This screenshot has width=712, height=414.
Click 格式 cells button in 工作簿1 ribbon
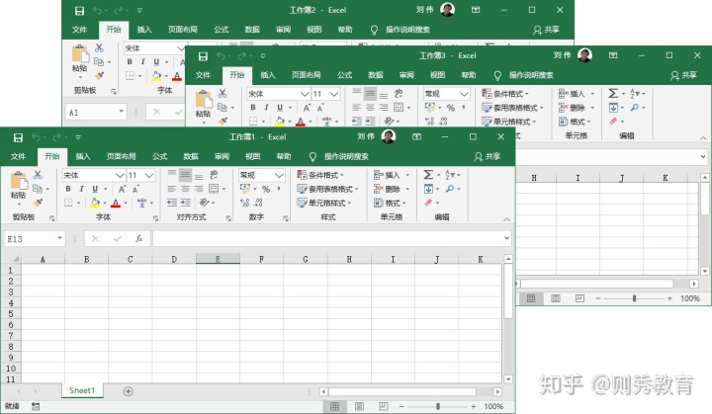tap(390, 203)
